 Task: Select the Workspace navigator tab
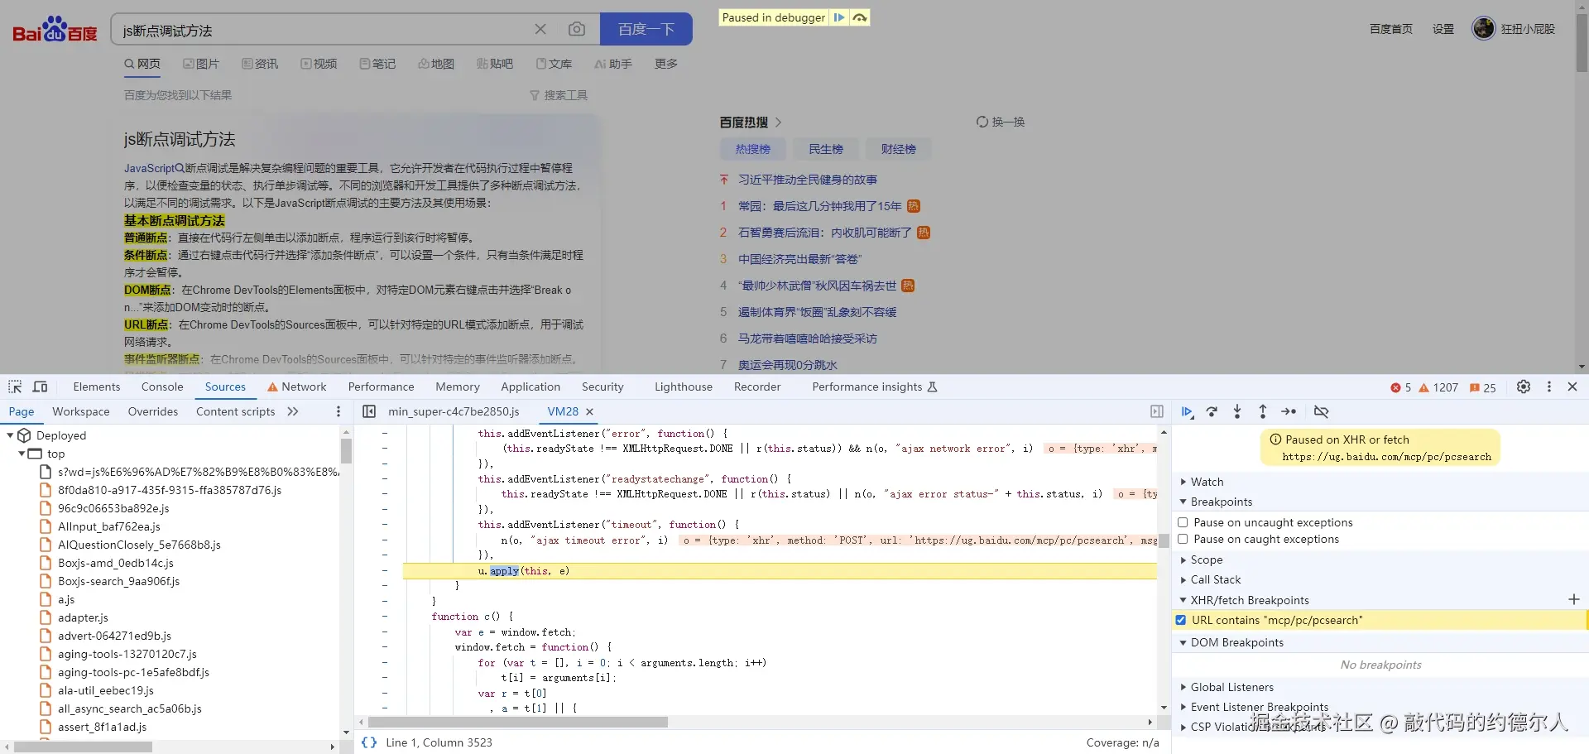point(81,411)
